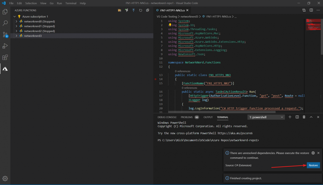Click the terminal PowerShell prompt line
Viewport: 323px width, 185px height.
pos(208,140)
